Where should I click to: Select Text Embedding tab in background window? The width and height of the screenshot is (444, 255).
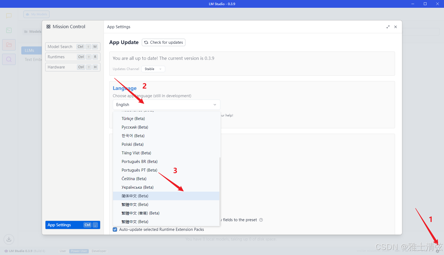click(x=33, y=60)
